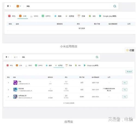
Task: Open the purple app icon in row 1
Action: tap(15, 82)
